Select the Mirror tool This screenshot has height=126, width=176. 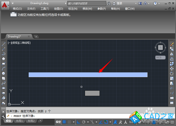tap(172, 54)
